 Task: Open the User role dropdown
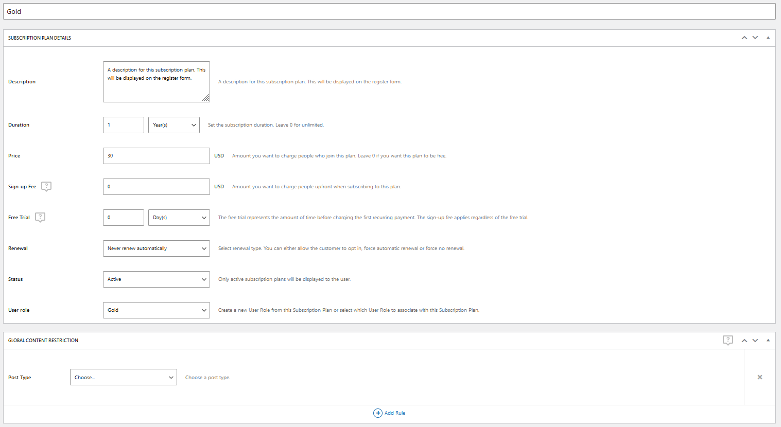click(x=156, y=310)
